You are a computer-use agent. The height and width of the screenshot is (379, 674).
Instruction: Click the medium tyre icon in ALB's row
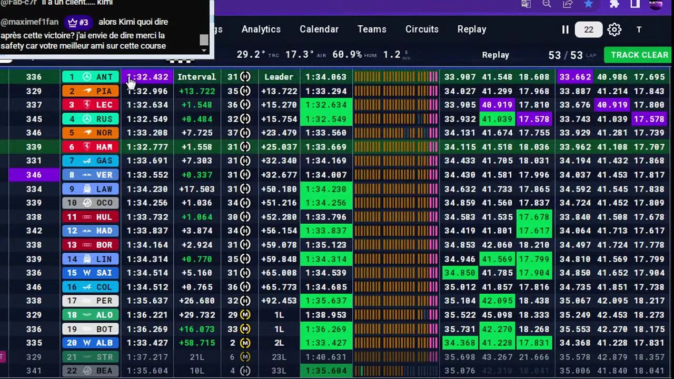[245, 343]
